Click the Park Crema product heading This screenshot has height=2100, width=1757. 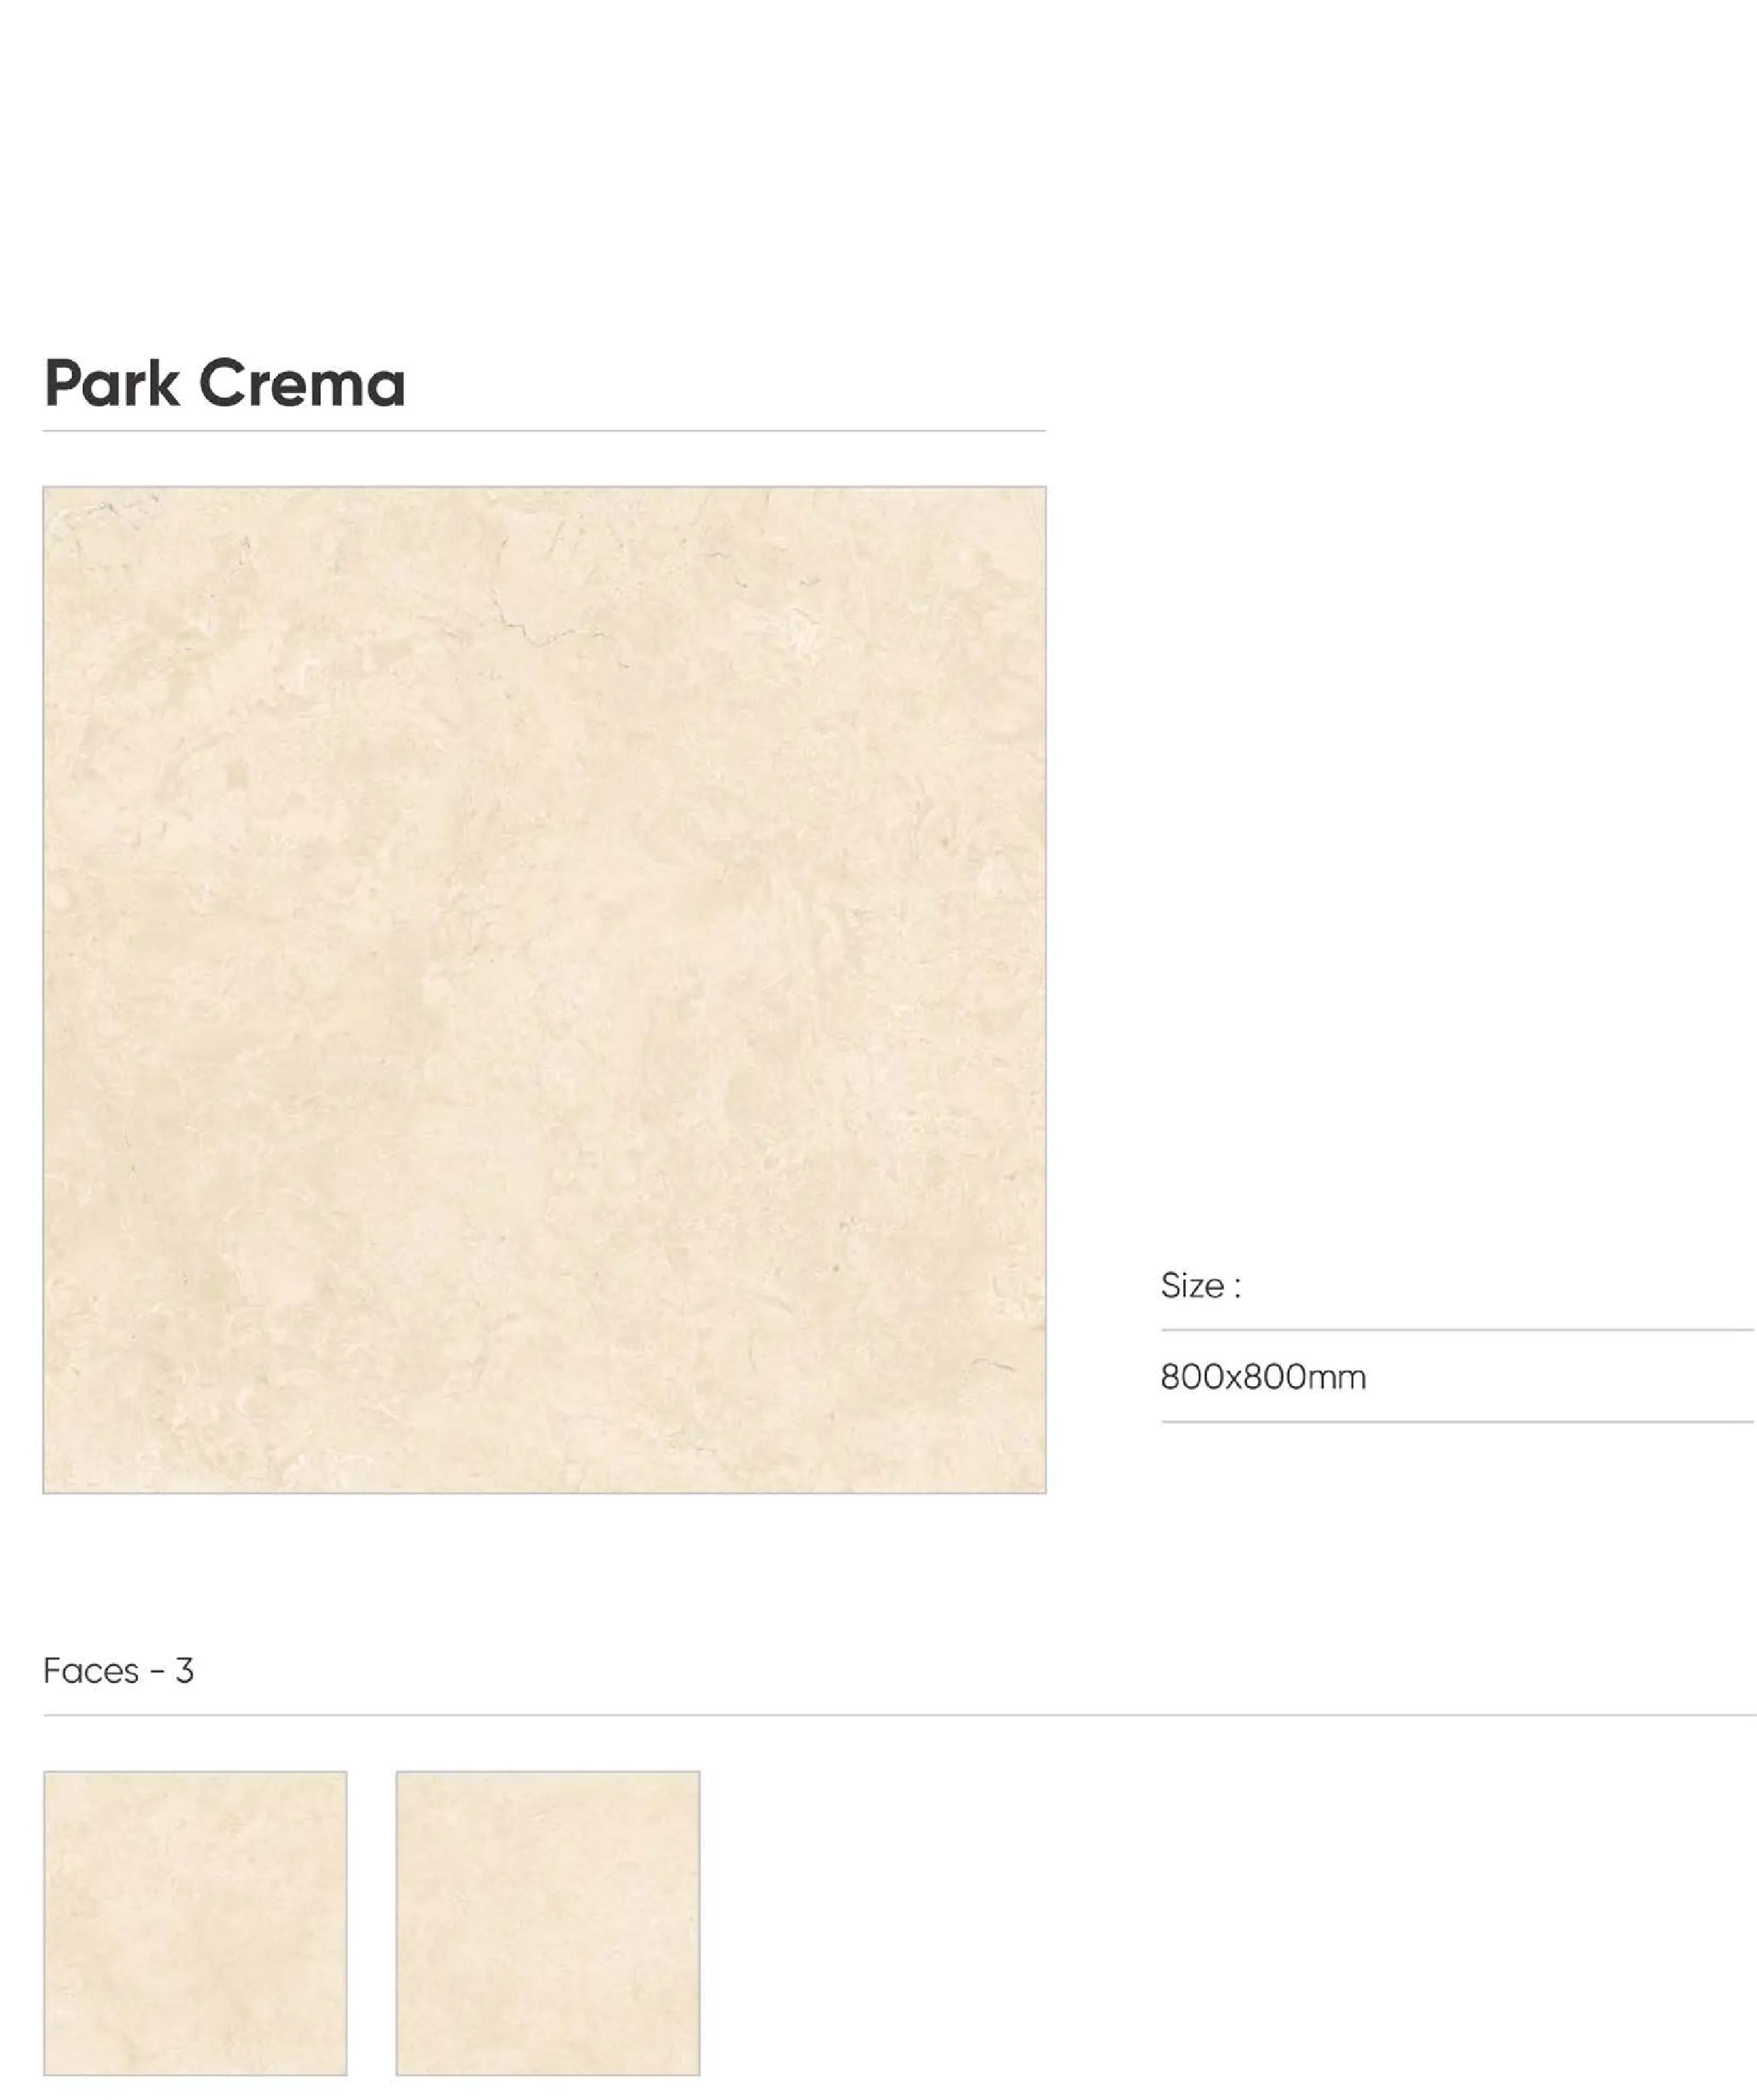[225, 383]
